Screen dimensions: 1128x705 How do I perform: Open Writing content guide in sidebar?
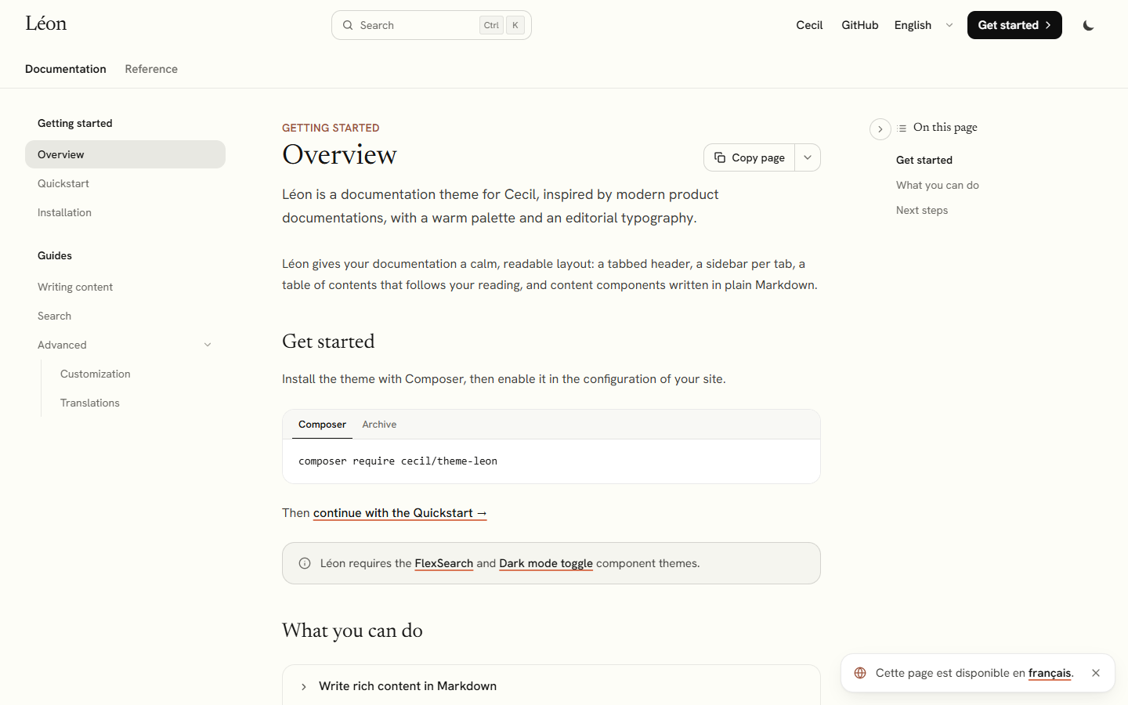(x=125, y=287)
